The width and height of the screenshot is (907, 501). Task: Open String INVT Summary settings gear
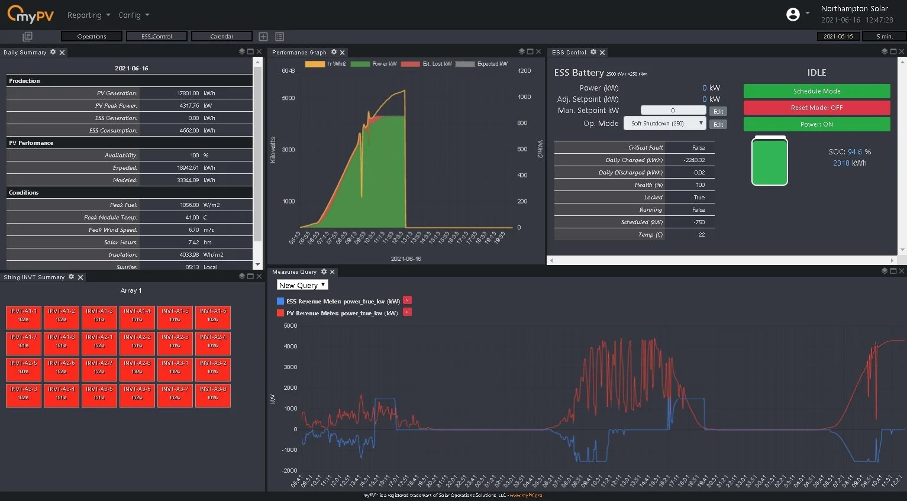72,277
